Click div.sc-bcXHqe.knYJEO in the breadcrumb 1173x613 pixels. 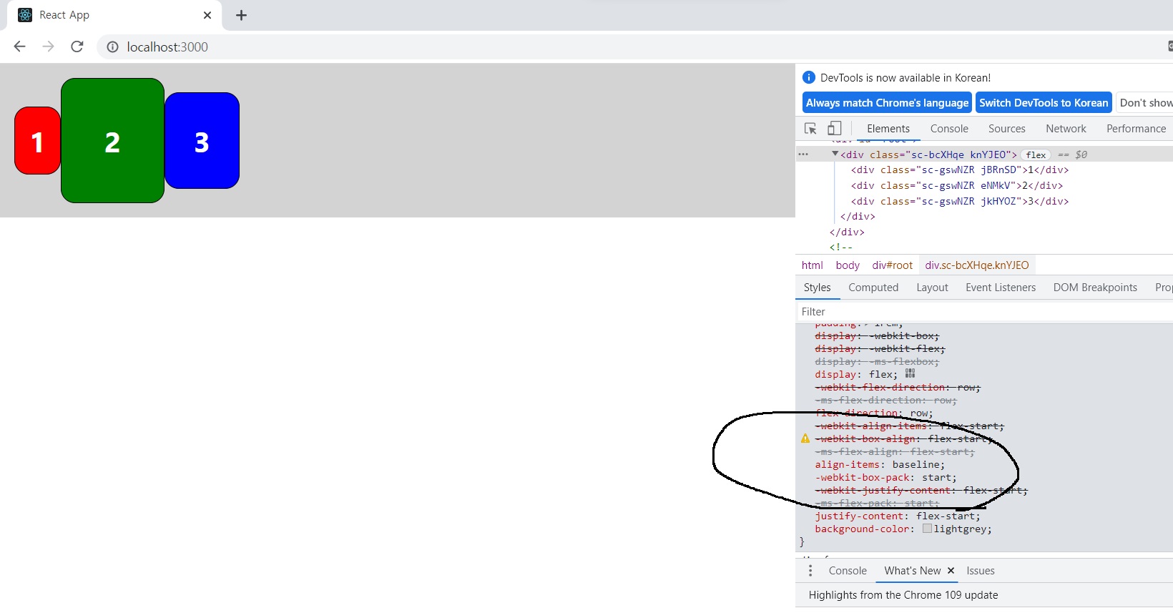[977, 265]
